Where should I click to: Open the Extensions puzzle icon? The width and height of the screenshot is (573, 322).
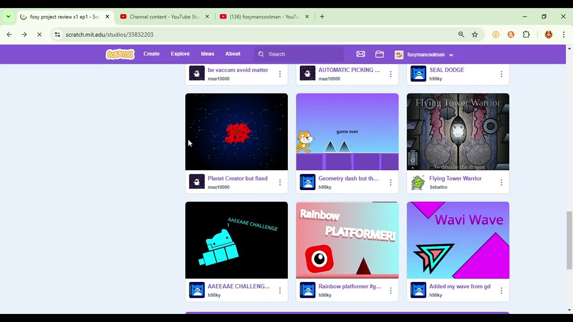coord(526,34)
